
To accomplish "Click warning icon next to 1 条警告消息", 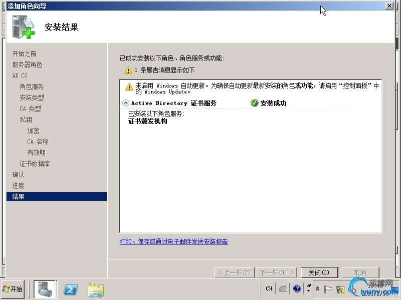I will tap(128, 70).
